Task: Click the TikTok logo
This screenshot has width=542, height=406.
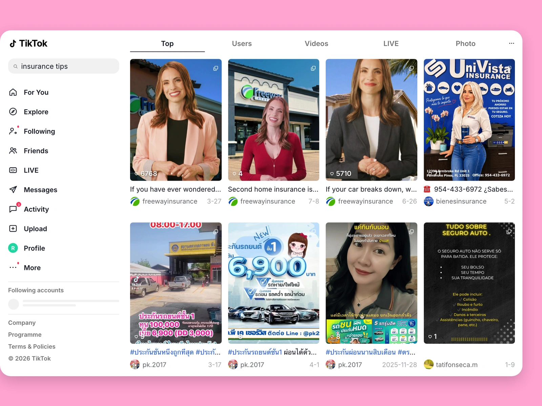Action: [x=28, y=43]
